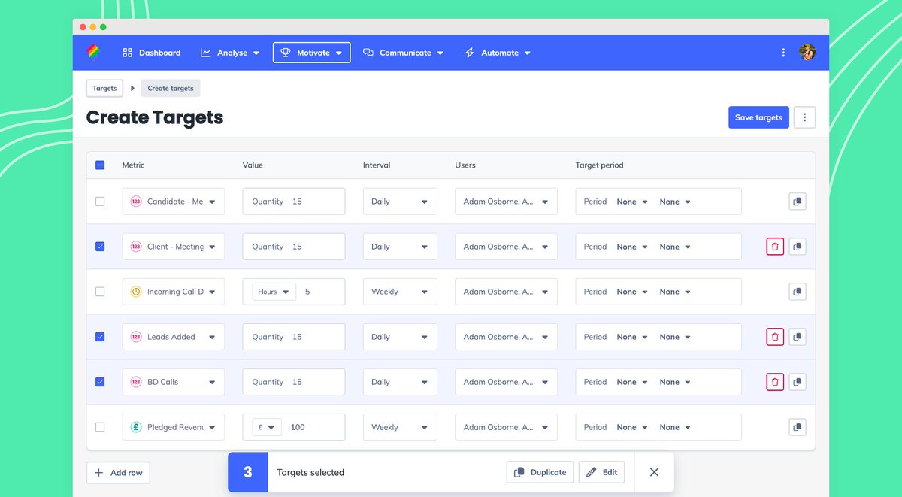The height and width of the screenshot is (497, 902).
Task: Click Edit in the selection bar
Action: [601, 472]
